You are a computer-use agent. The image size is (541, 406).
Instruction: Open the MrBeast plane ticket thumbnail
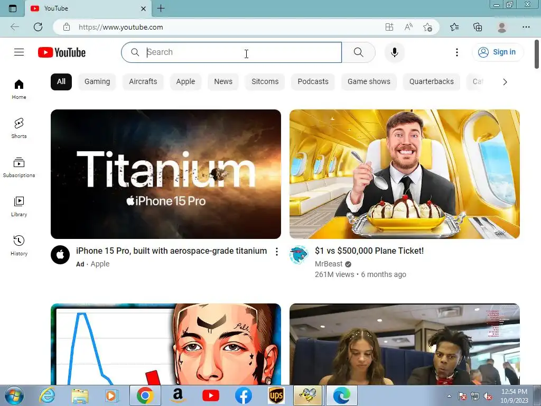pos(405,174)
